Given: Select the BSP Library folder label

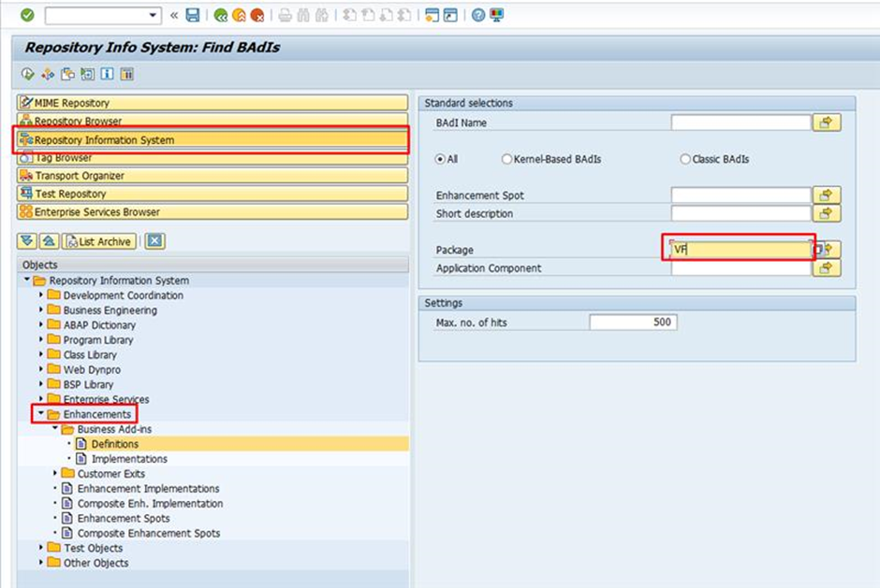Looking at the screenshot, I should point(88,384).
